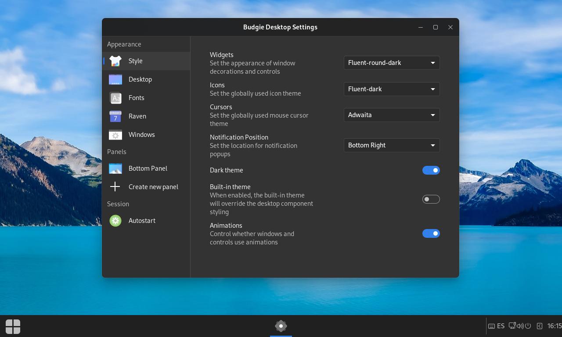Screen dimensions: 562x337
Task: Open the network status tray icon
Action: click(512, 326)
